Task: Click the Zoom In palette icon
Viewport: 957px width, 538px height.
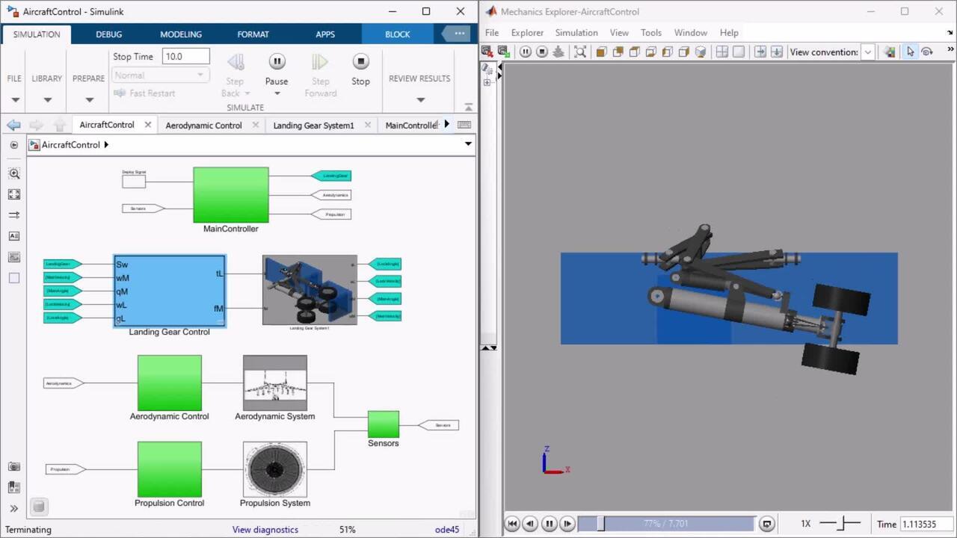Action: (x=14, y=173)
